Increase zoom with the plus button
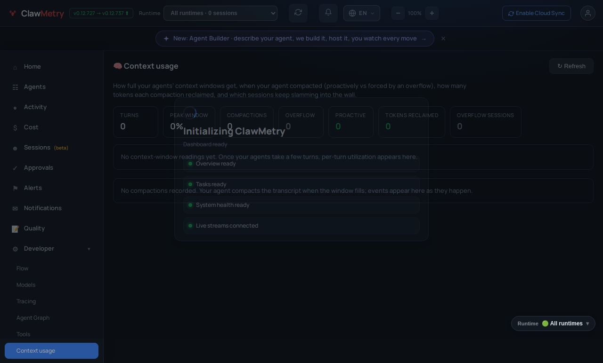This screenshot has width=603, height=363. (432, 13)
